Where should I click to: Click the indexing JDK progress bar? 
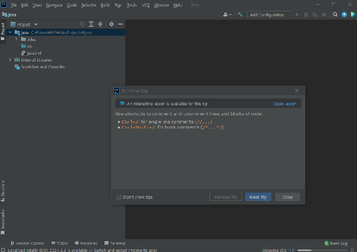[323, 250]
